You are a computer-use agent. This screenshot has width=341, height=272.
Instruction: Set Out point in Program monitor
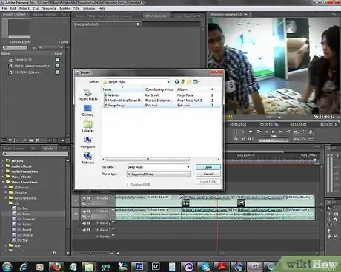[x=243, y=132]
